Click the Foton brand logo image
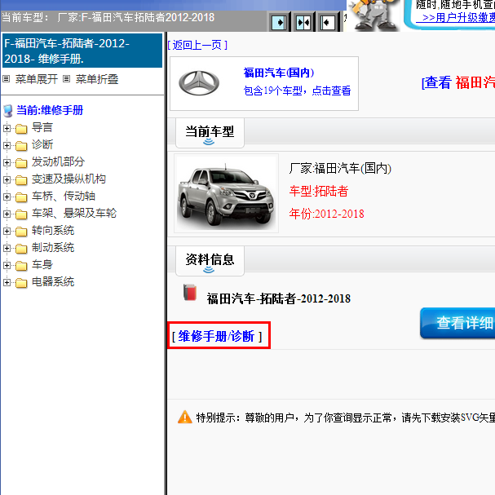Image resolution: width=495 pixels, height=495 pixels. 199,83
